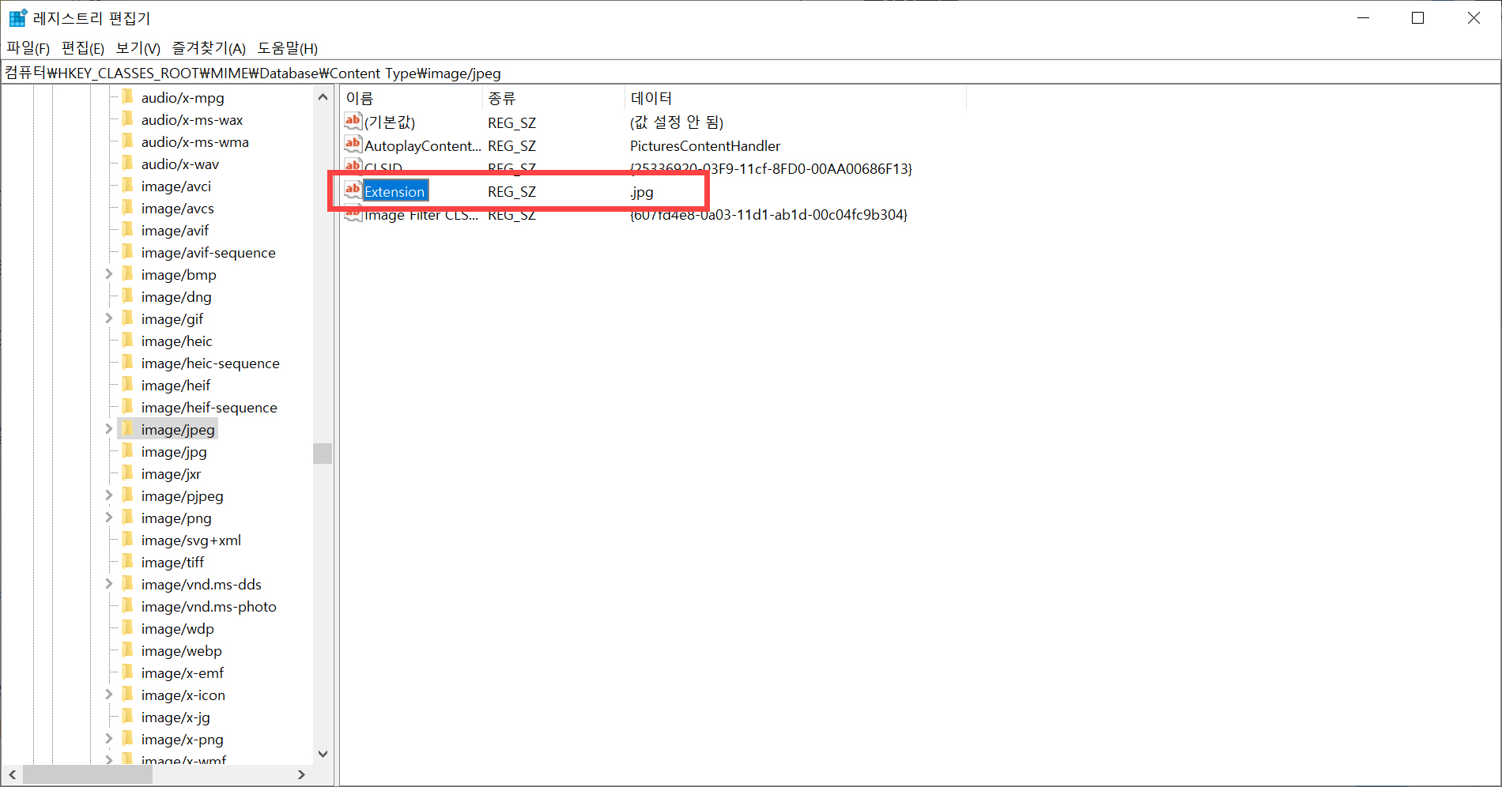Click the folder icon beside image/bmp
Screen dimensions: 1502x787
click(127, 274)
